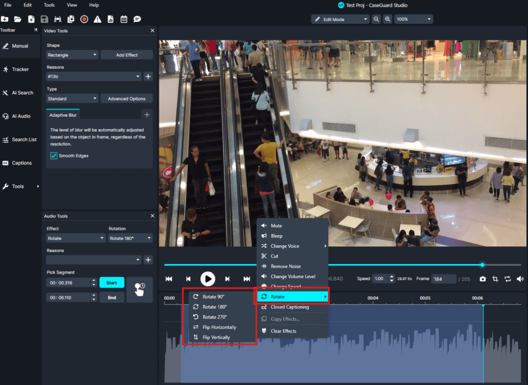Toggle the Smooth Edges checkbox
The height and width of the screenshot is (385, 528).
click(54, 156)
